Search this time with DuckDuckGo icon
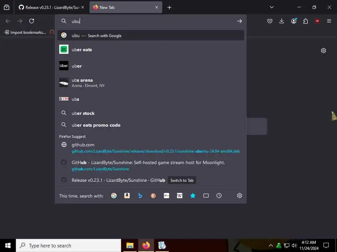337x252 pixels. click(x=153, y=196)
